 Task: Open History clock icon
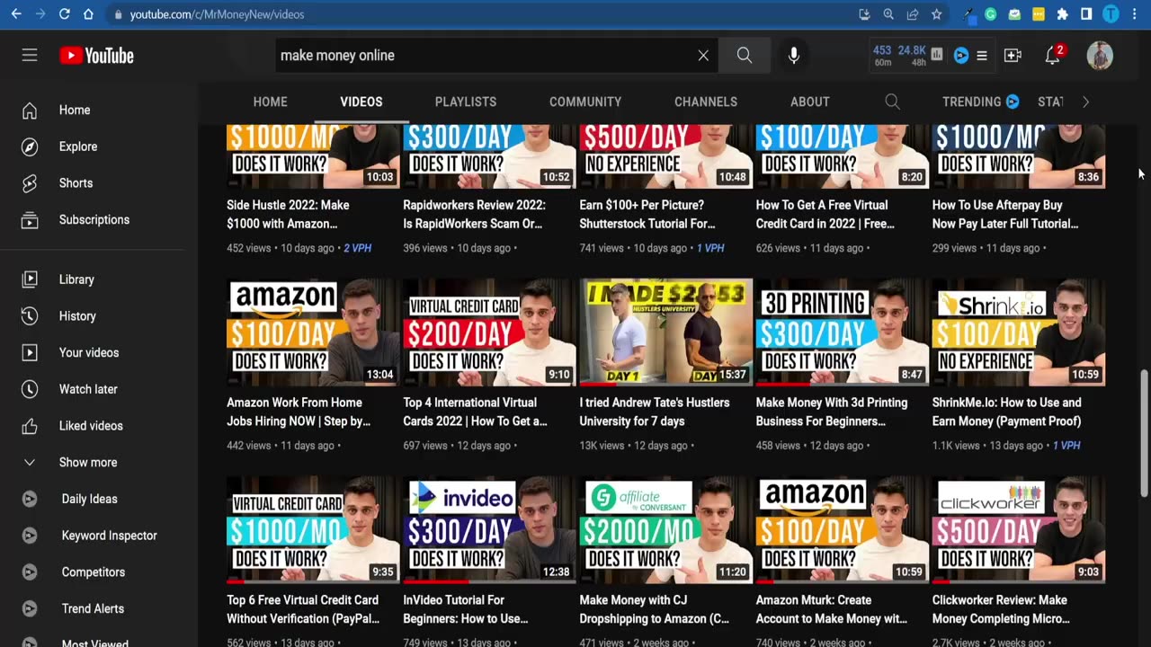(30, 316)
